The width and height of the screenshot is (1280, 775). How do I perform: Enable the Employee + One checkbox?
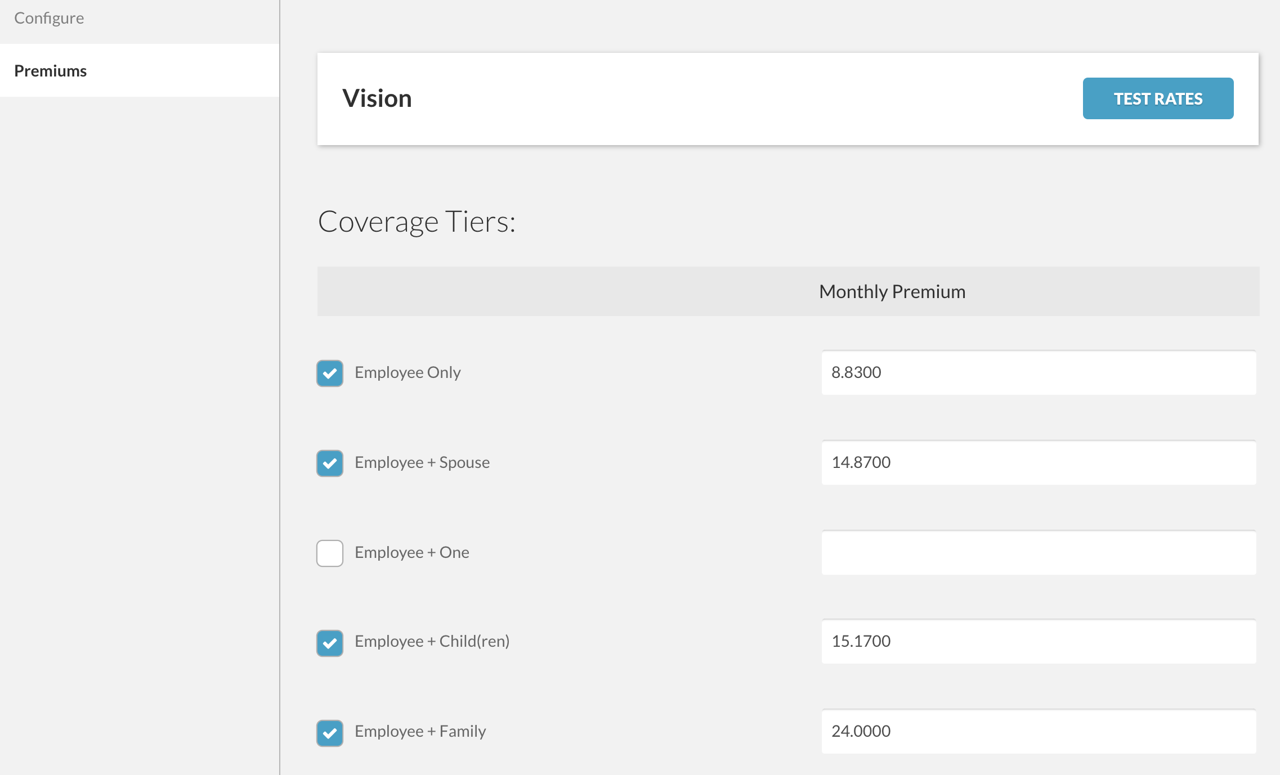point(330,553)
